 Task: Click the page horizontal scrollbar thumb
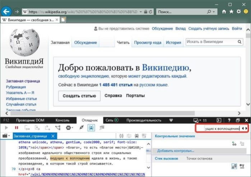coord(102,113)
